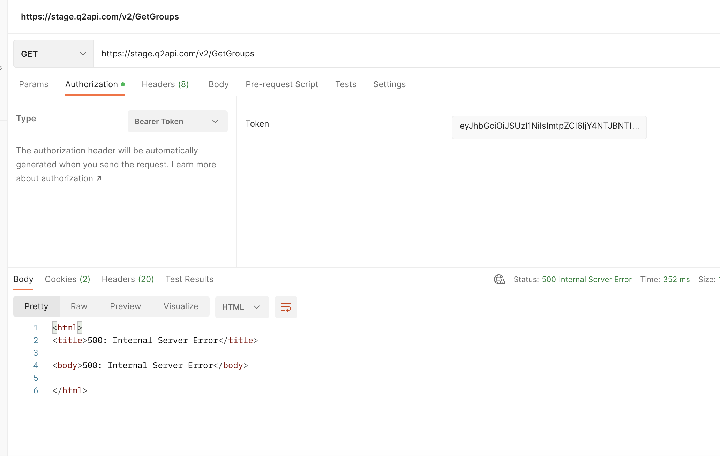Click the request URL input field
This screenshot has width=720, height=456.
(x=407, y=54)
